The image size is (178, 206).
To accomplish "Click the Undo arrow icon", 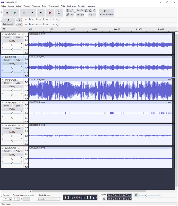I will [x=90, y=15].
